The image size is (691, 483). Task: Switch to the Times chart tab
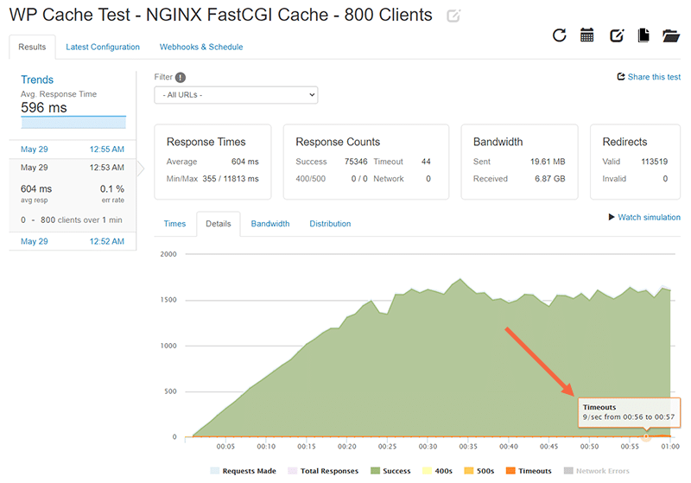pos(174,224)
